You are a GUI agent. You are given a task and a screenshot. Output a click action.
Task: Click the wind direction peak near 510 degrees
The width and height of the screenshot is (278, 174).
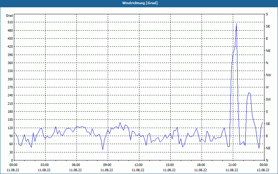236,24
